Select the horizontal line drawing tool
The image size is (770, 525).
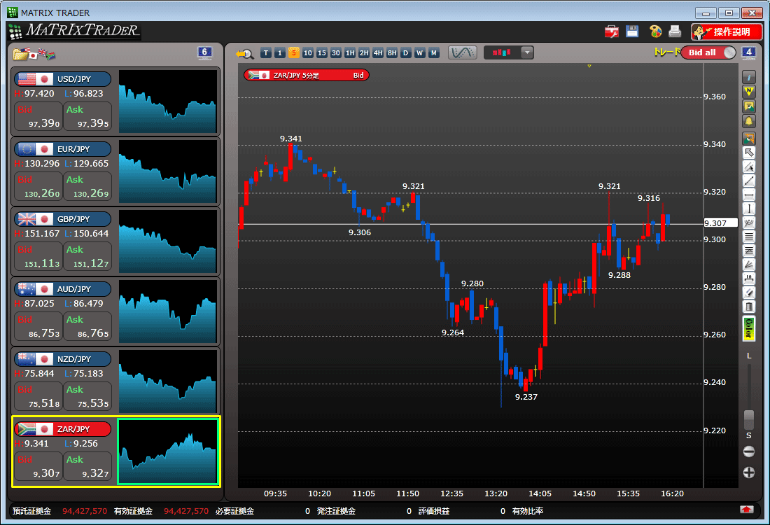coord(748,195)
